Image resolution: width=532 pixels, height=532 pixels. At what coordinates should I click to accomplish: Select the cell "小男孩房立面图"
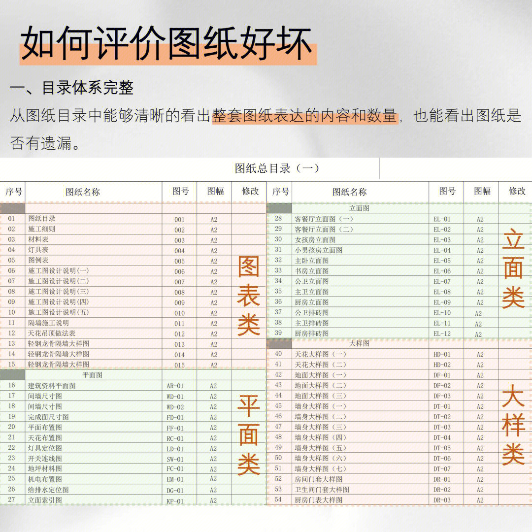(319, 250)
